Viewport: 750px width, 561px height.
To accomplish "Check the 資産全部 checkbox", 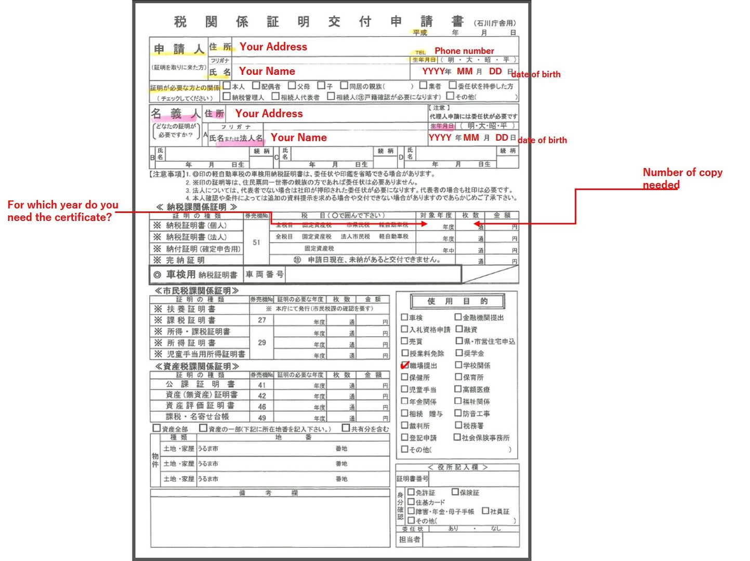I will click(157, 428).
